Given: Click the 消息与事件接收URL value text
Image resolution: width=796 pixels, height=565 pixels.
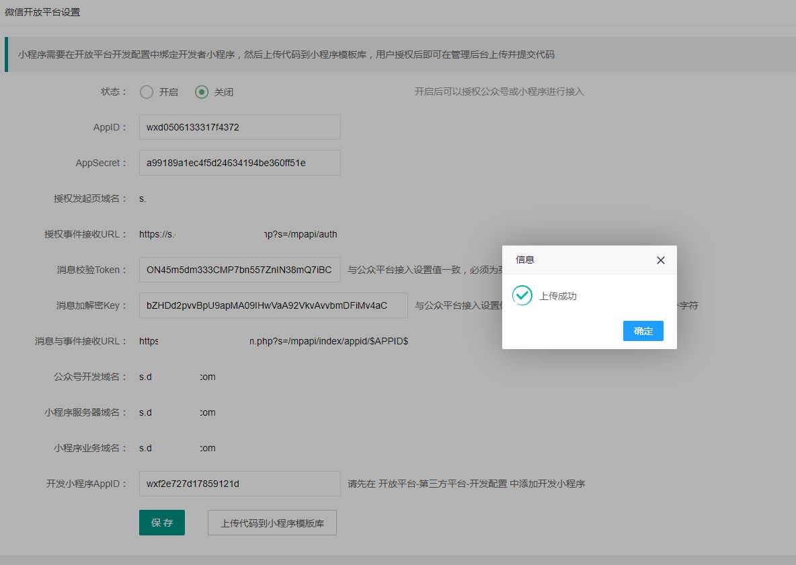Looking at the screenshot, I should coord(273,341).
